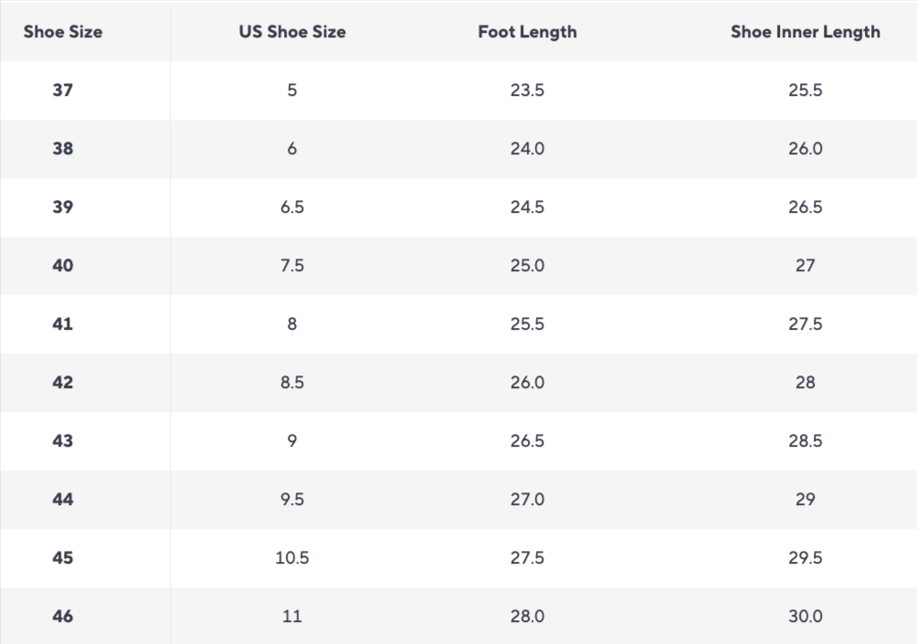Click US shoe size 10.5 cell
The height and width of the screenshot is (644, 917).
point(292,558)
